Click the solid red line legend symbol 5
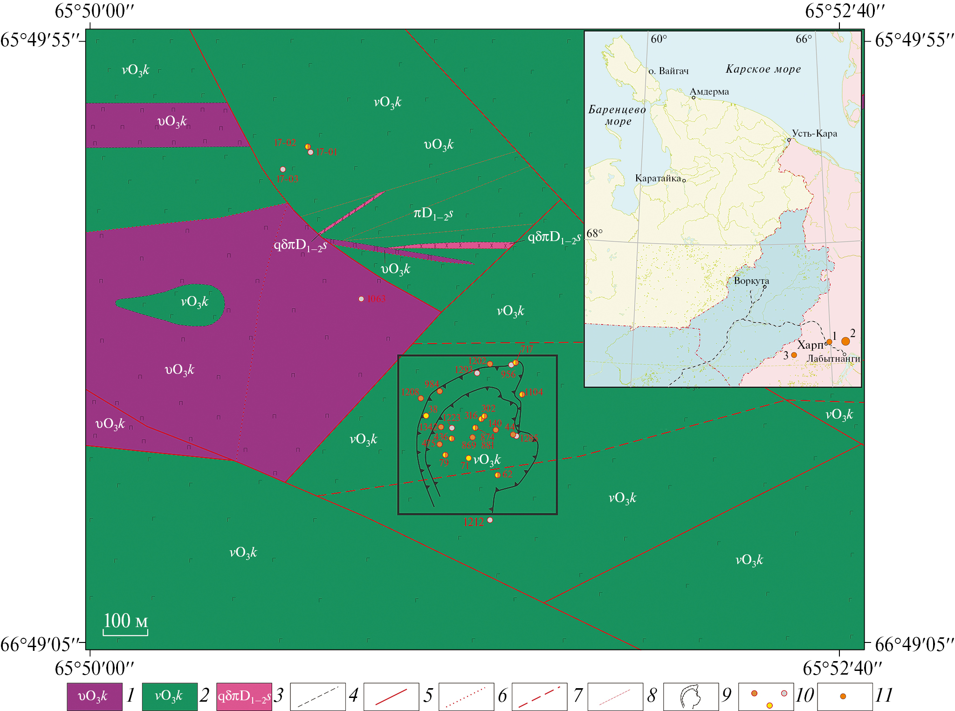Image resolution: width=955 pixels, height=711 pixels. [391, 697]
